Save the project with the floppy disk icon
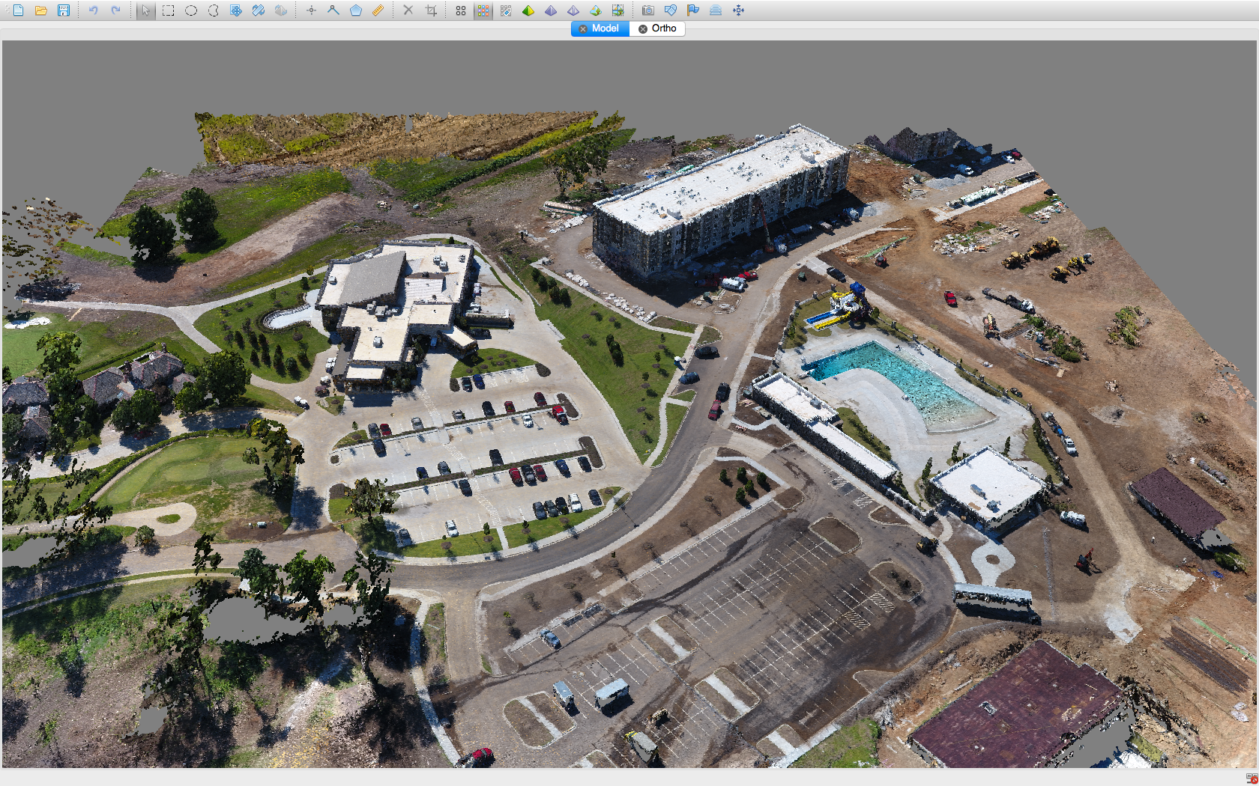Image resolution: width=1259 pixels, height=786 pixels. click(64, 10)
